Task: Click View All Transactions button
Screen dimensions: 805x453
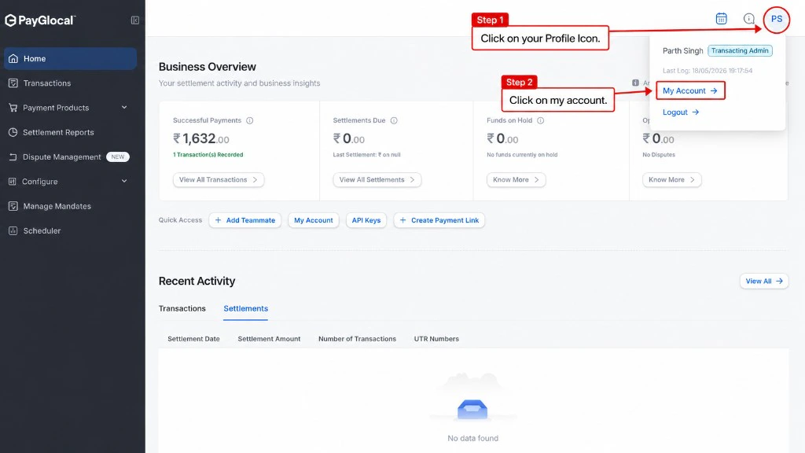Action: point(219,180)
